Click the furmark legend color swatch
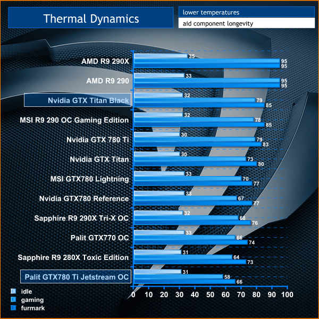 [x=13, y=308]
